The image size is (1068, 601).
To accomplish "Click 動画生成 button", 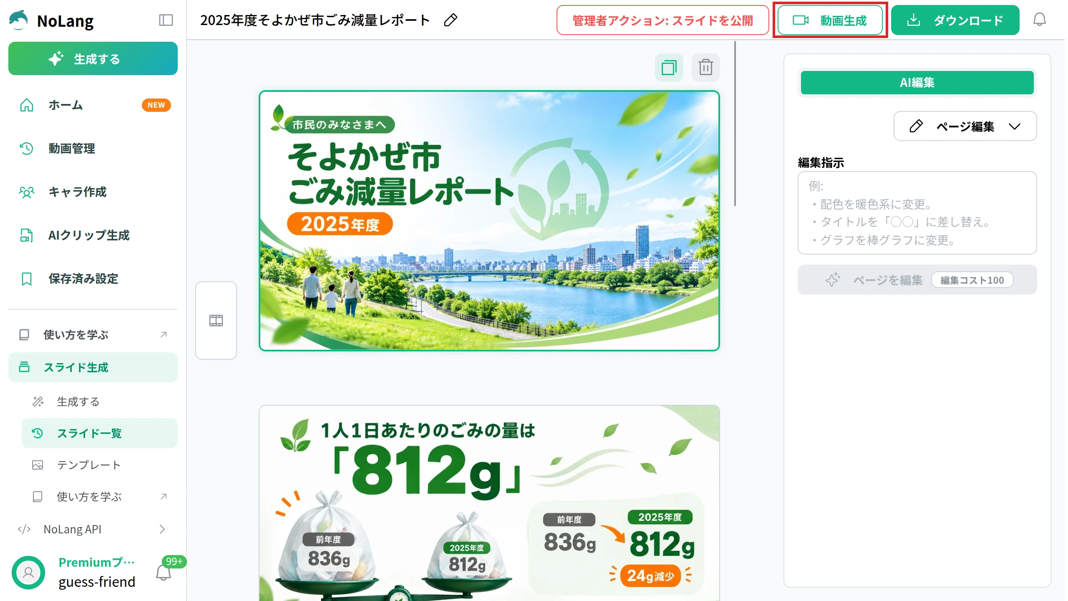I will (830, 20).
